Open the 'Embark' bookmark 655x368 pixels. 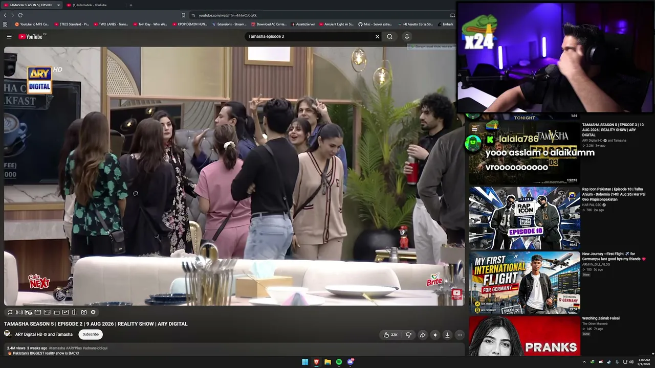pos(445,24)
